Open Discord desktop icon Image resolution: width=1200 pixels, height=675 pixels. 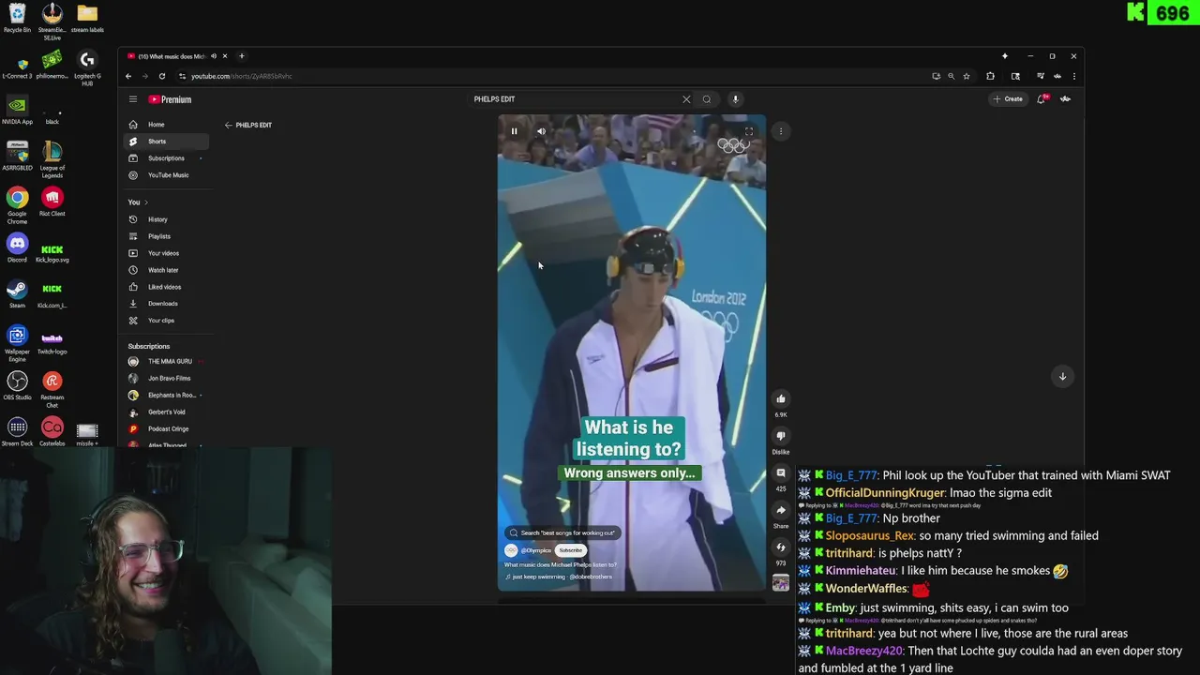pyautogui.click(x=17, y=248)
